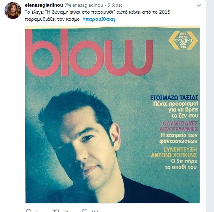View the retweet count of 74
The width and height of the screenshot is (214, 212).
(66, 211)
